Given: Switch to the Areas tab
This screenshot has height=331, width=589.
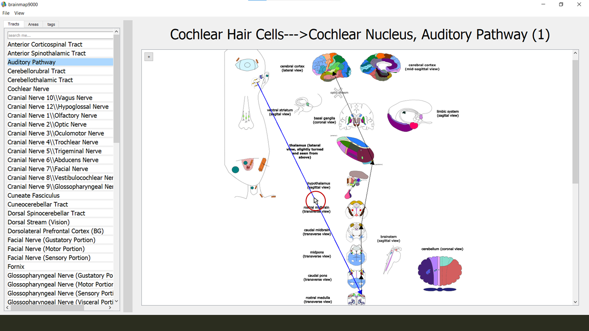Looking at the screenshot, I should 33,24.
